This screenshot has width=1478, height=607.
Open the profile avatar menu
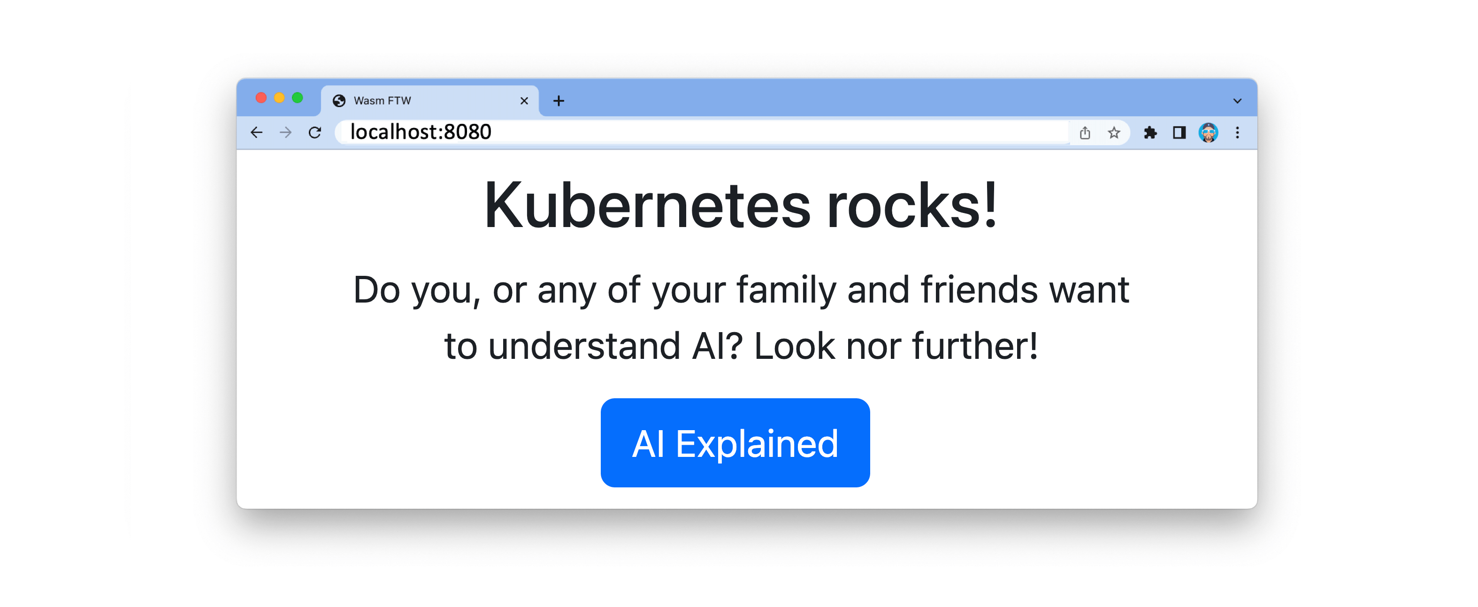coord(1208,132)
